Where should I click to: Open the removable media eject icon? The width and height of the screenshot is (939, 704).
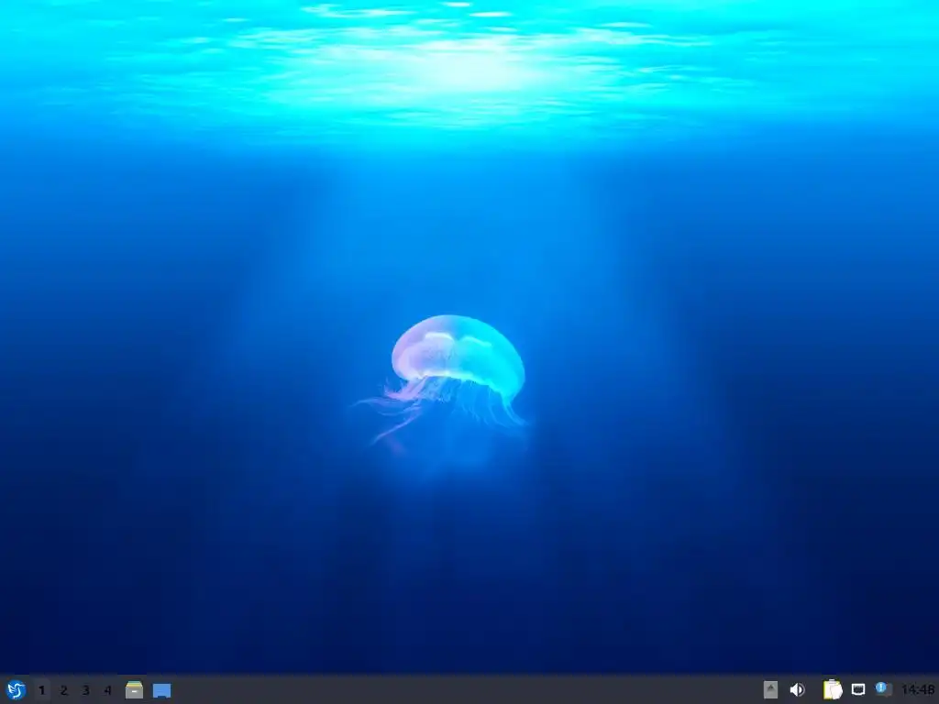tap(770, 689)
